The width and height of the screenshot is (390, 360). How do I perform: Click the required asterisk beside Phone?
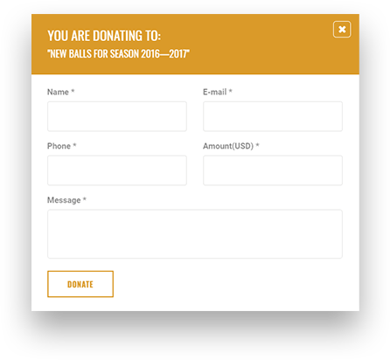coord(74,145)
